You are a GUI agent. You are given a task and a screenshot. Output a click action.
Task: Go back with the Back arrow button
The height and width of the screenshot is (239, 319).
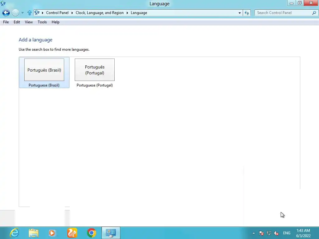(6, 13)
